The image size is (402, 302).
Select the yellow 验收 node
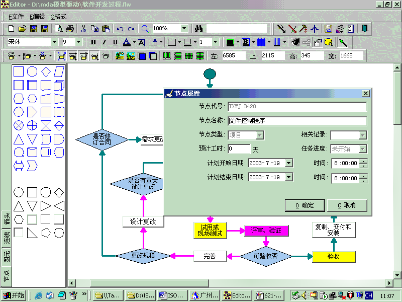pyautogui.click(x=334, y=256)
